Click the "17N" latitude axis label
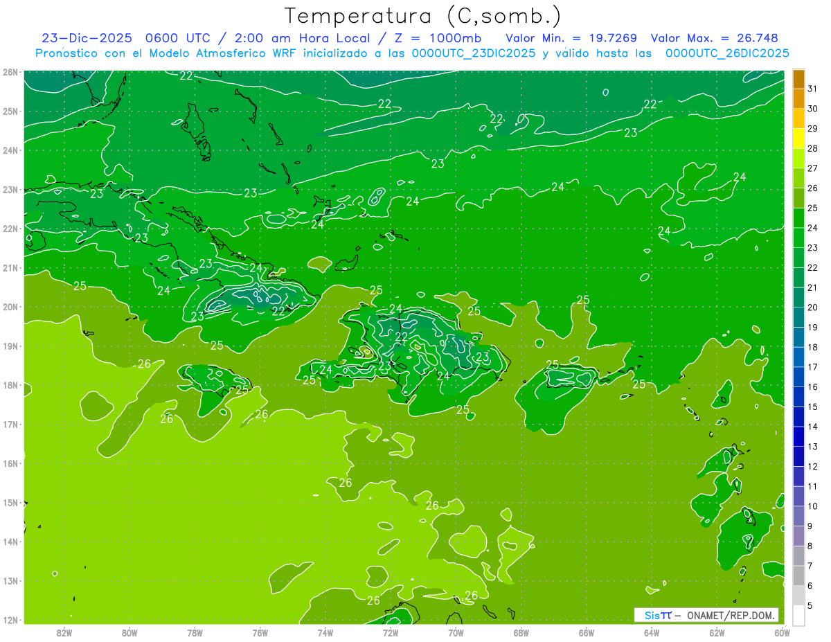831x642 pixels. 10,425
